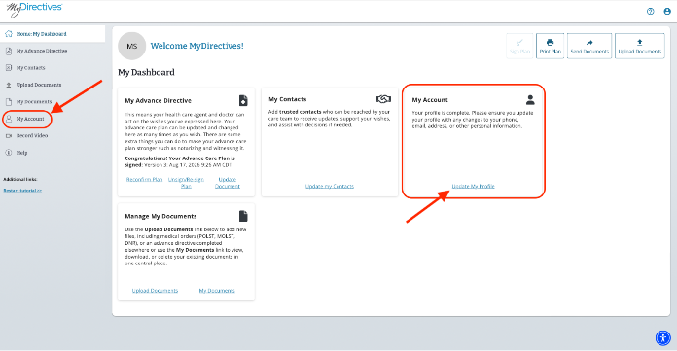Click the Sign Plan toolbar button
This screenshot has width=677, height=351.
pos(519,46)
